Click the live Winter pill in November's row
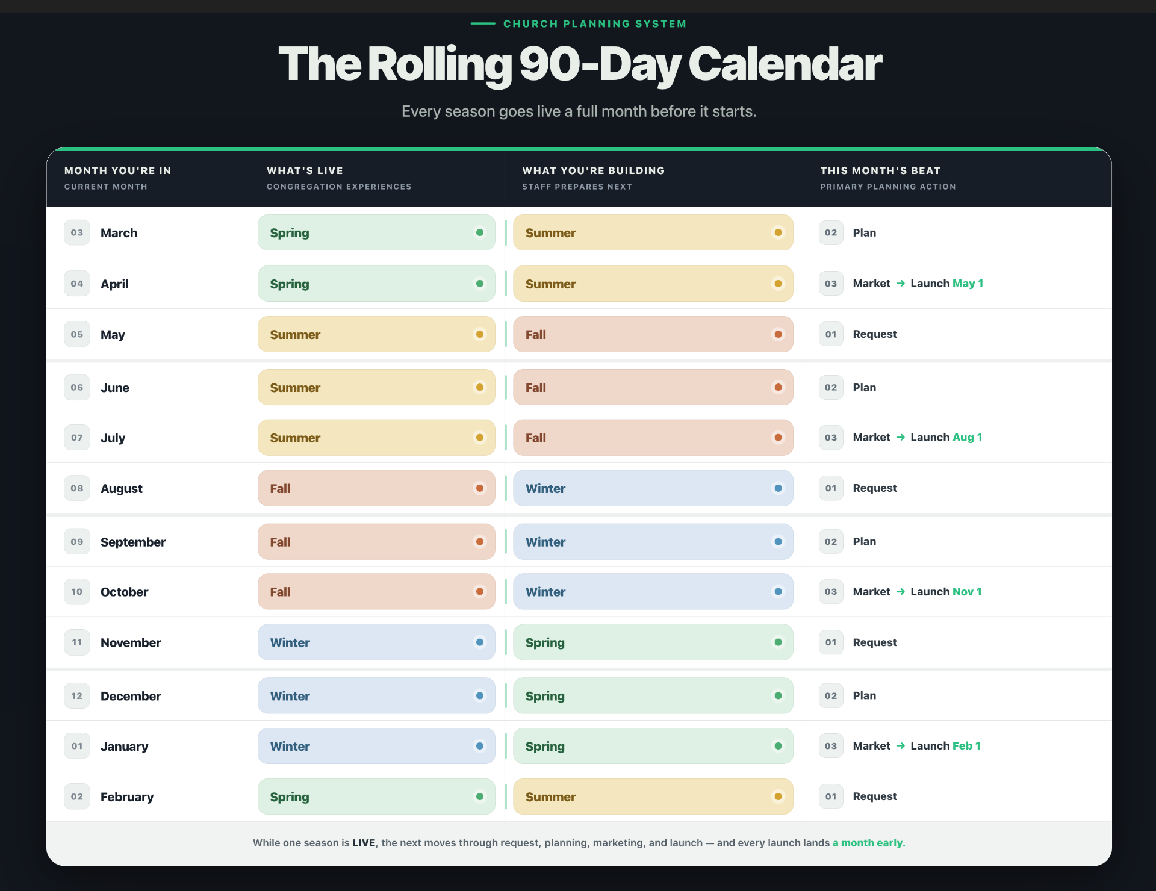 coord(376,642)
